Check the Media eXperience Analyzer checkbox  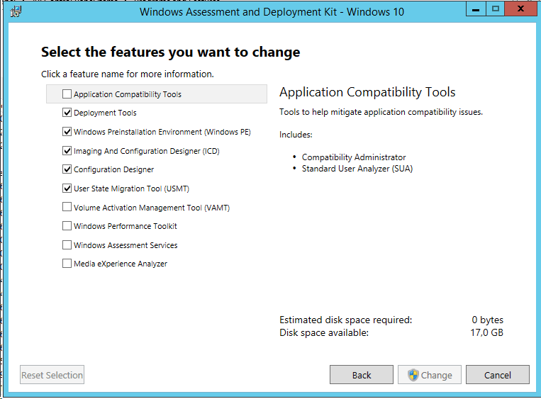pos(67,264)
